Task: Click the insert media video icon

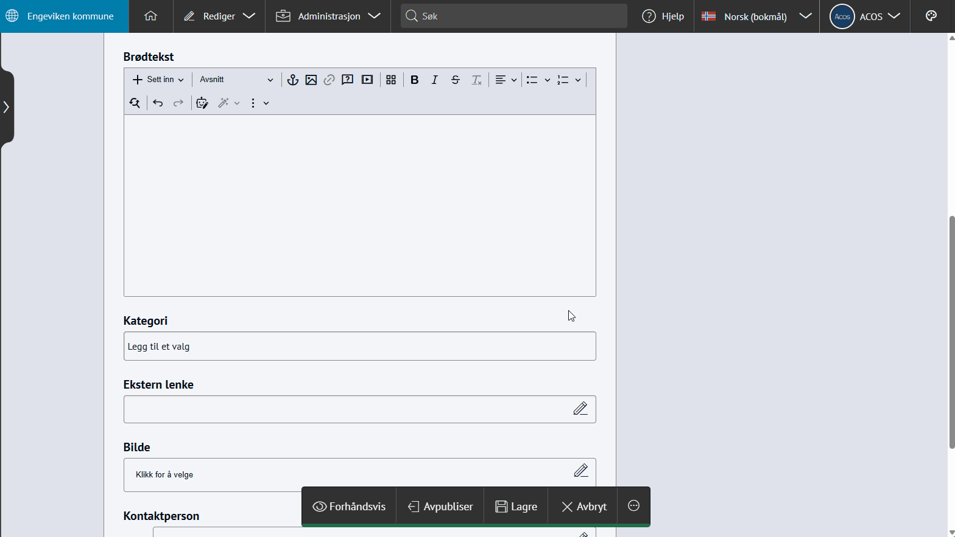Action: click(x=367, y=80)
